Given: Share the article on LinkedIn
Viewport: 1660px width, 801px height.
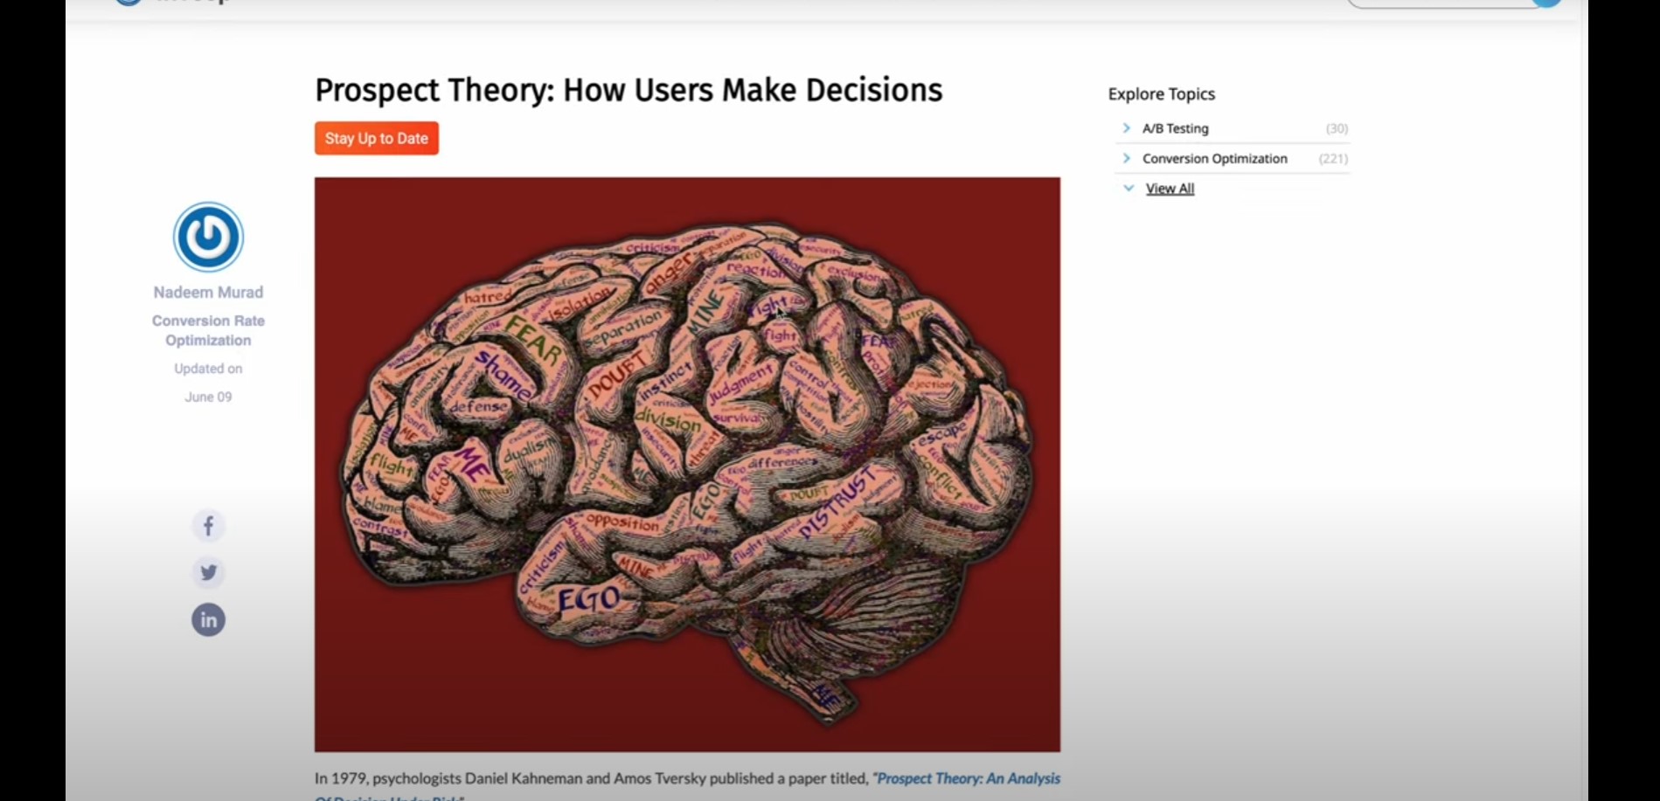Looking at the screenshot, I should click(x=208, y=620).
